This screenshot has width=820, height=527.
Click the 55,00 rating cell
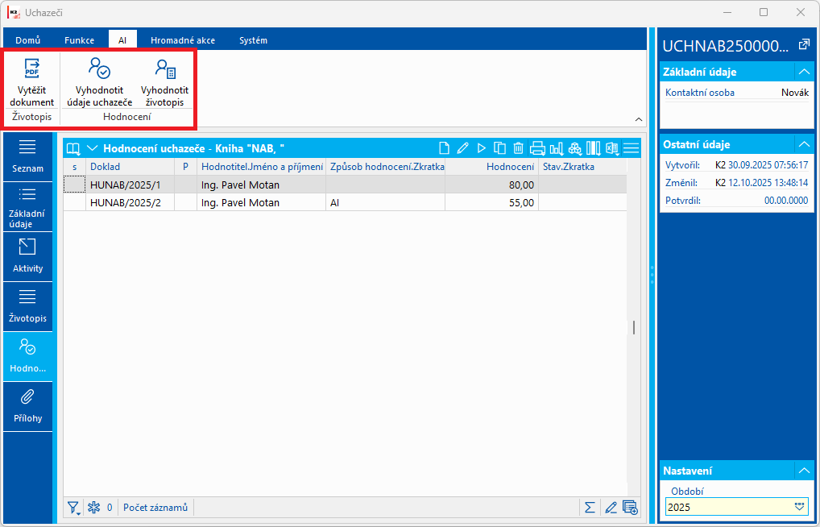pyautogui.click(x=491, y=202)
